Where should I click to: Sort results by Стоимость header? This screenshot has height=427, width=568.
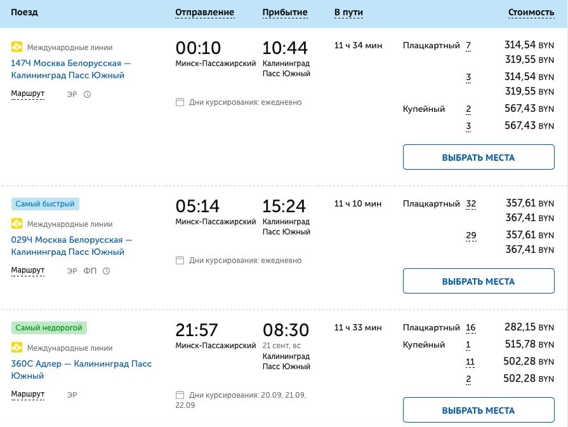coord(531,12)
